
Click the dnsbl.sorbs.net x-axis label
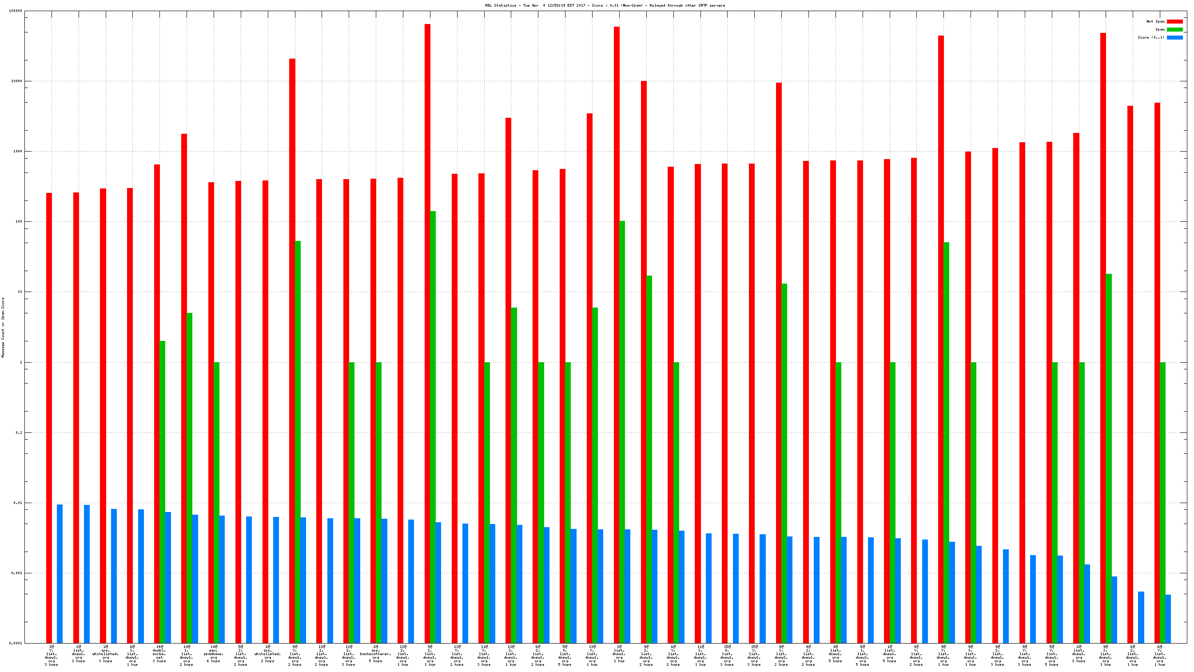(159, 654)
